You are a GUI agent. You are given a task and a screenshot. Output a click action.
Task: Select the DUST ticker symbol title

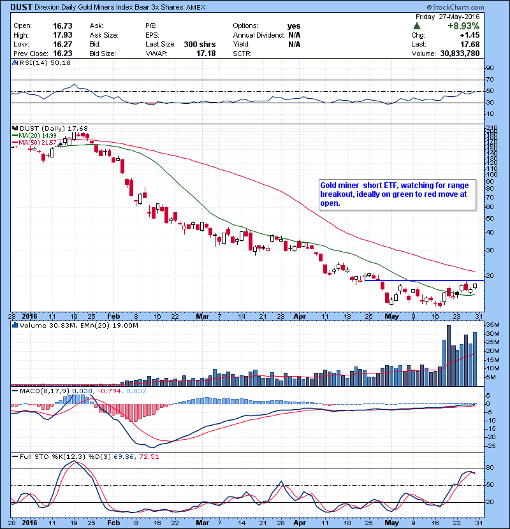[21, 7]
